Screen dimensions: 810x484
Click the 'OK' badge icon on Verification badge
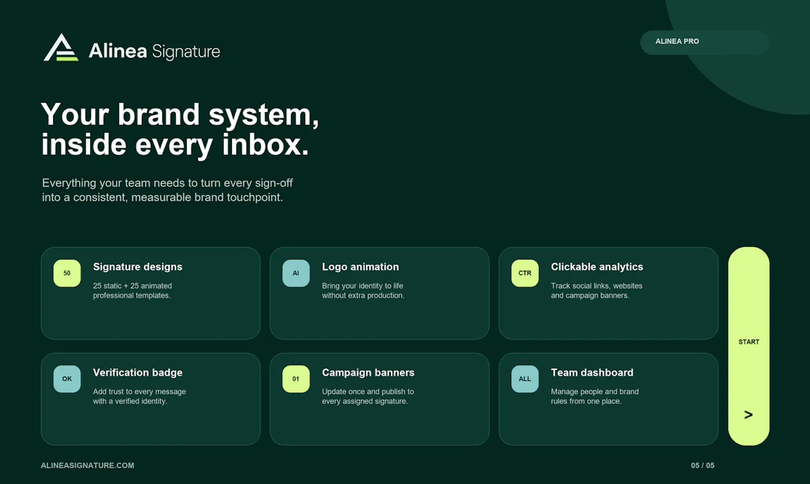click(67, 379)
